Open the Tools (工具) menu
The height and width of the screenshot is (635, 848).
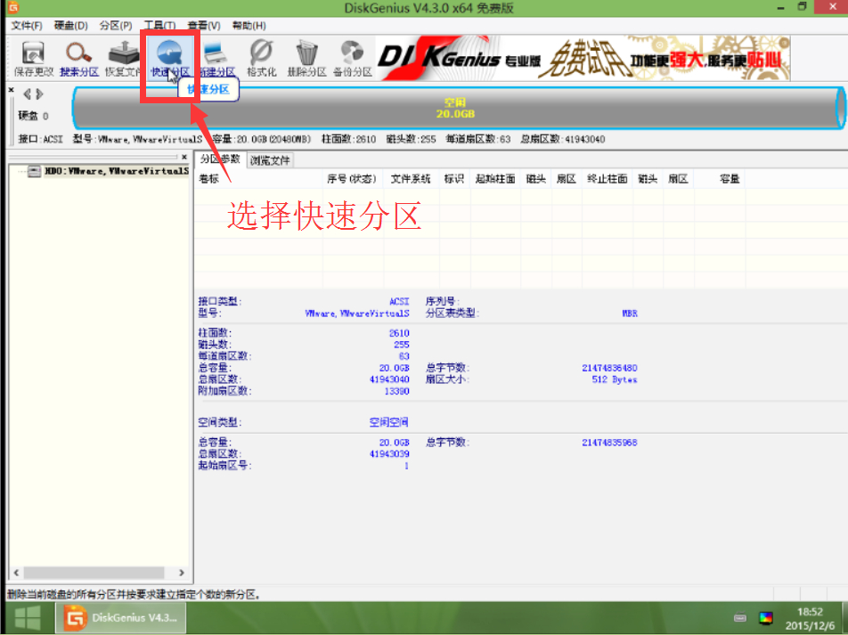pos(159,26)
